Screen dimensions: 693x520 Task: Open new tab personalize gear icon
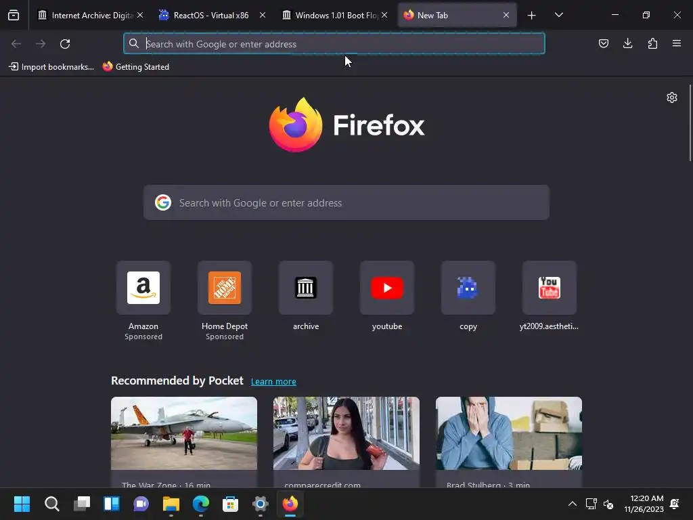pos(672,97)
